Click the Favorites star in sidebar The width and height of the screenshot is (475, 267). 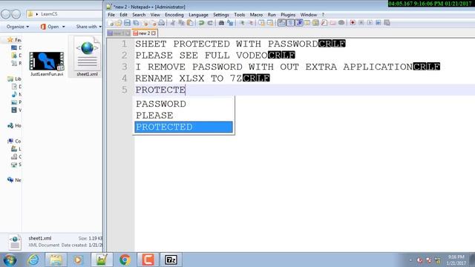[10, 39]
